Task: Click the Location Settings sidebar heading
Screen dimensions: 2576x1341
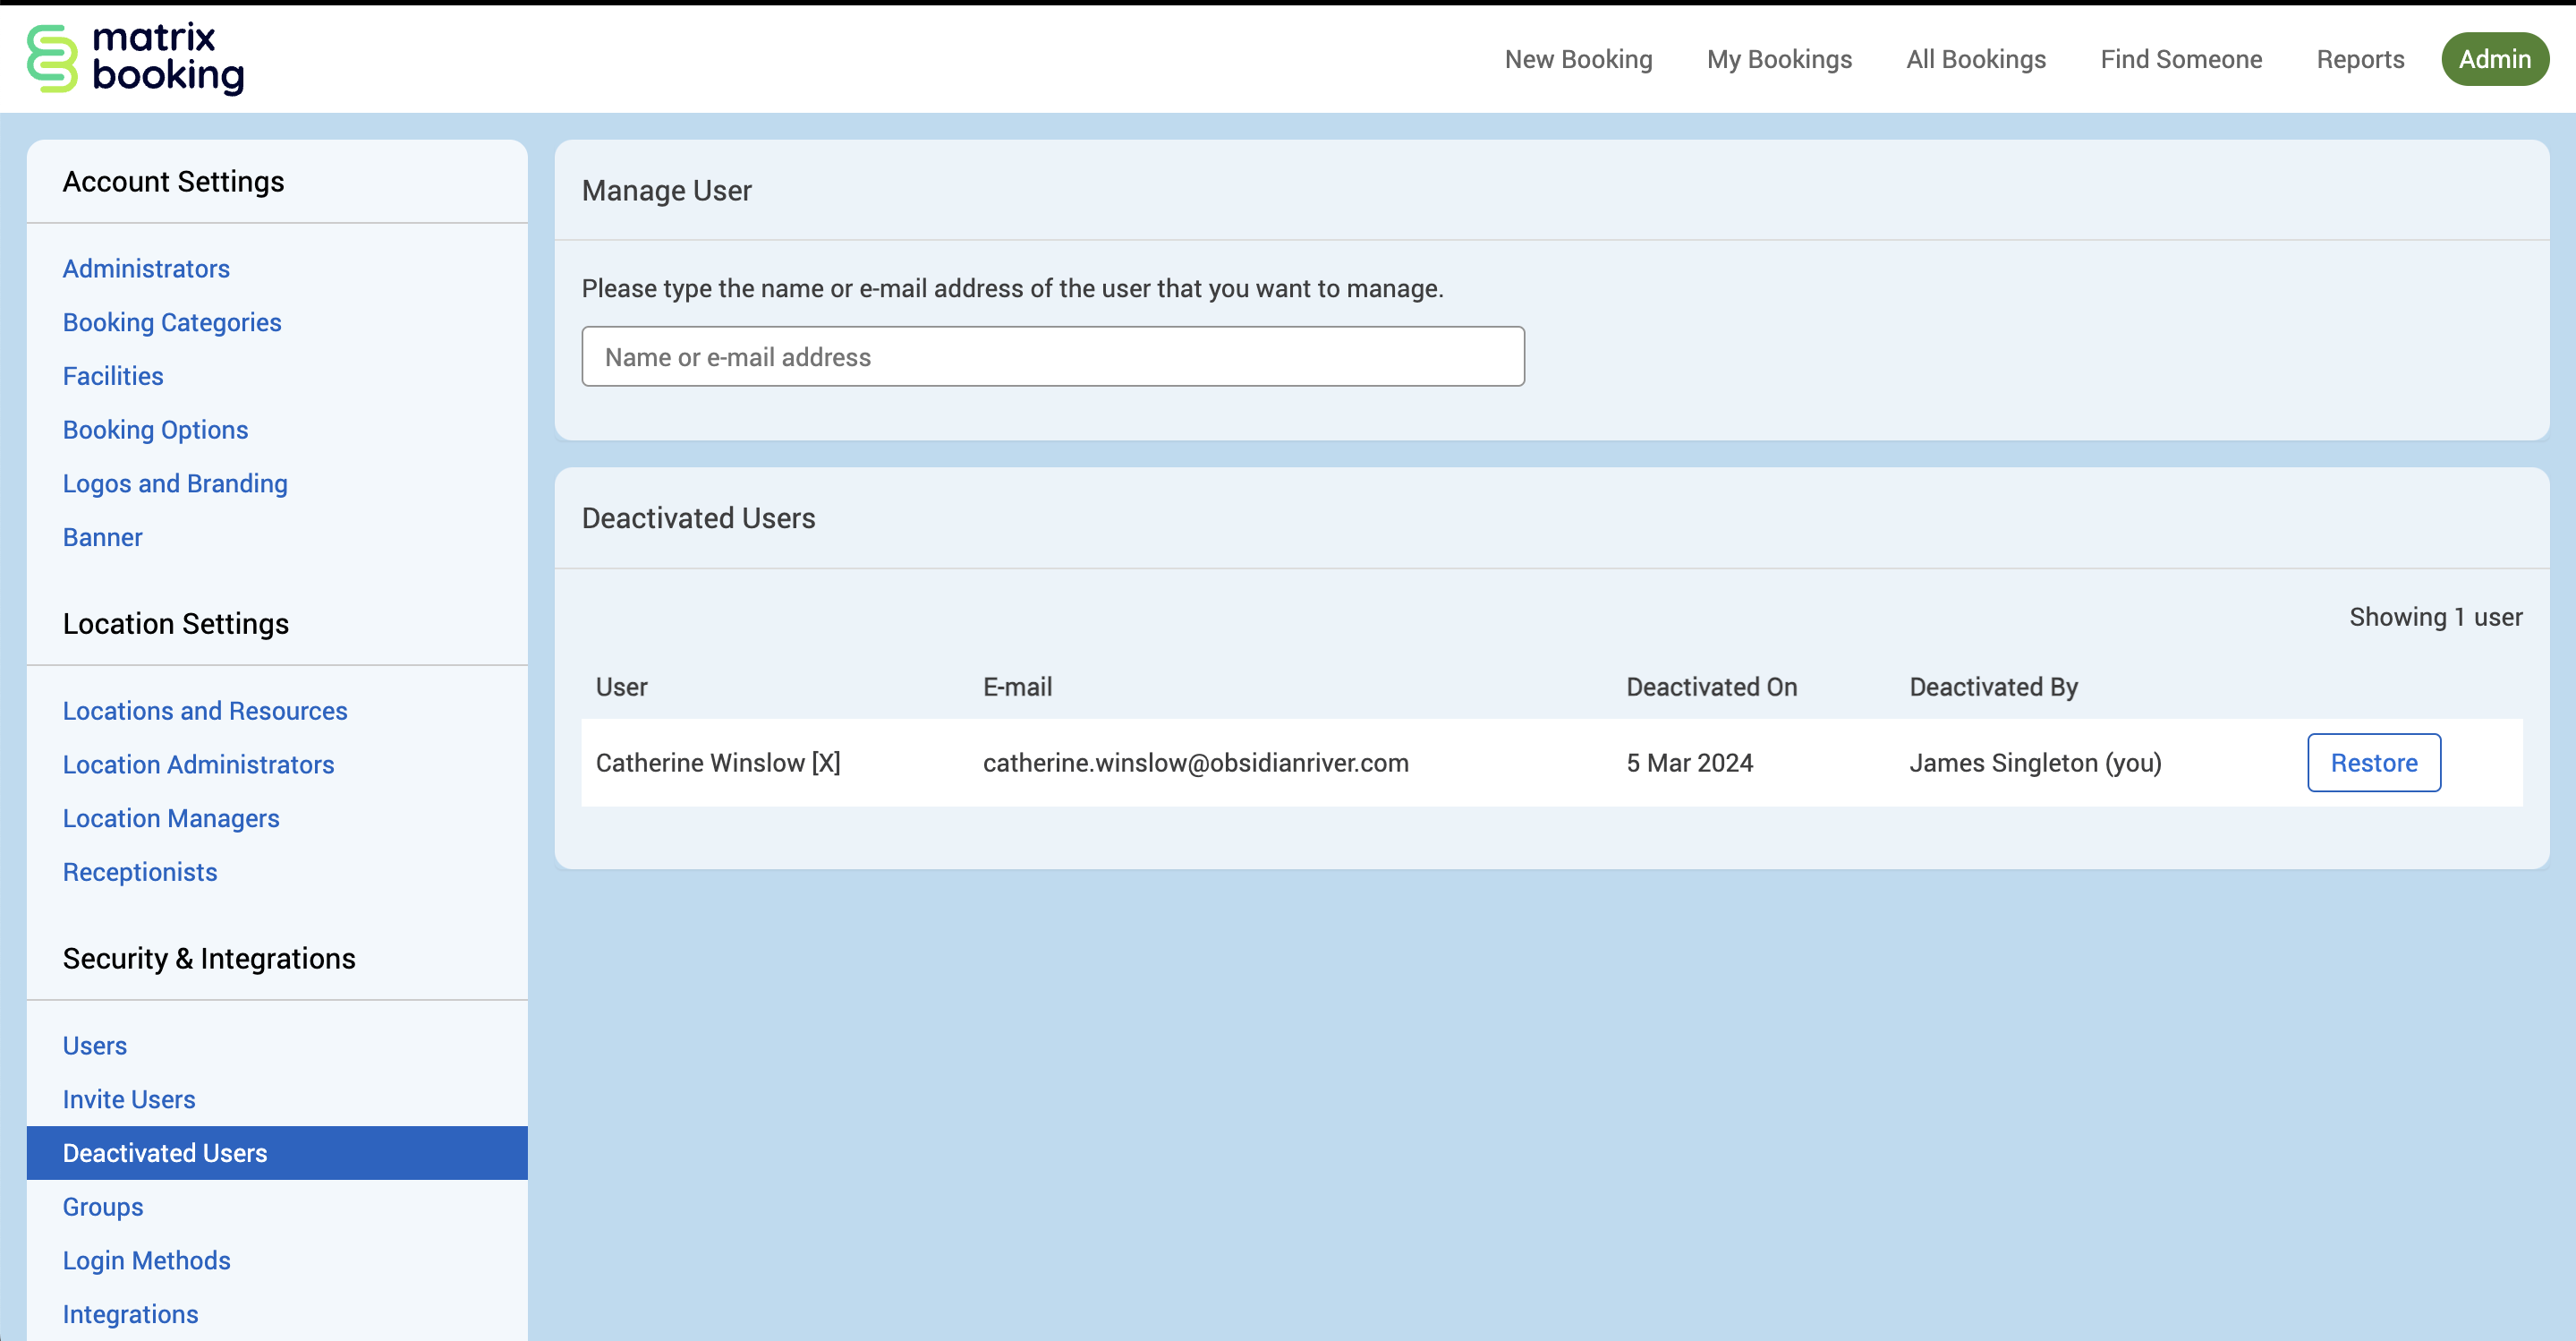Action: click(175, 623)
